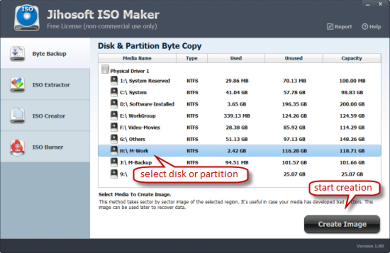Click the drive icon for H:\ M-Work
This screenshot has height=253, width=390.
click(114, 151)
